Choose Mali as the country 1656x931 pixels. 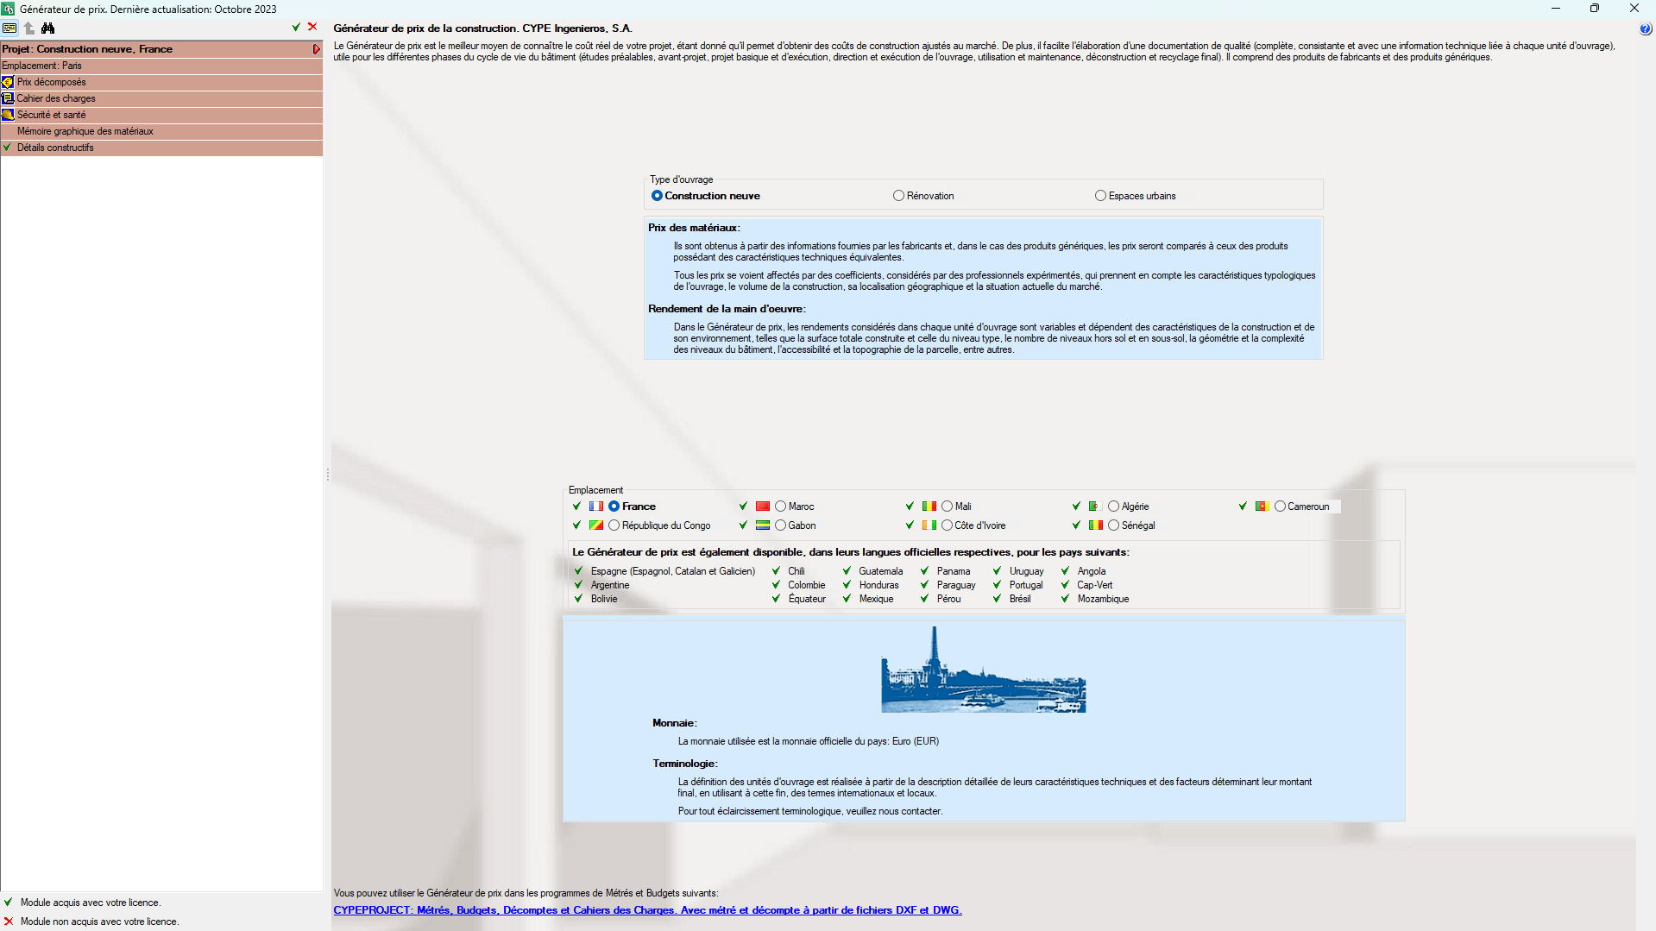pos(948,506)
